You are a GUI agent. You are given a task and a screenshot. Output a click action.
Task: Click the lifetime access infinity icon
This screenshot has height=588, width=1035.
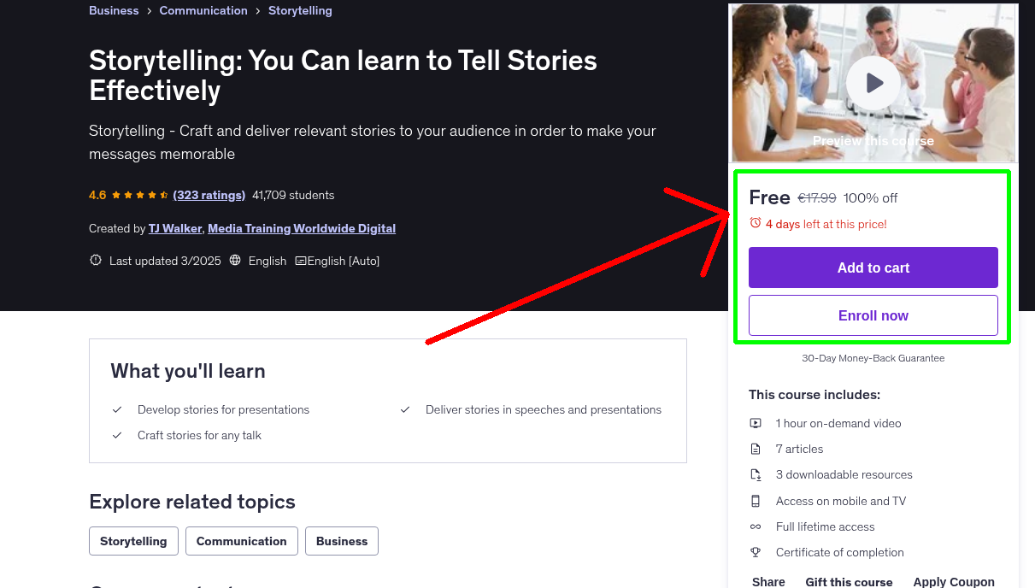(x=756, y=526)
